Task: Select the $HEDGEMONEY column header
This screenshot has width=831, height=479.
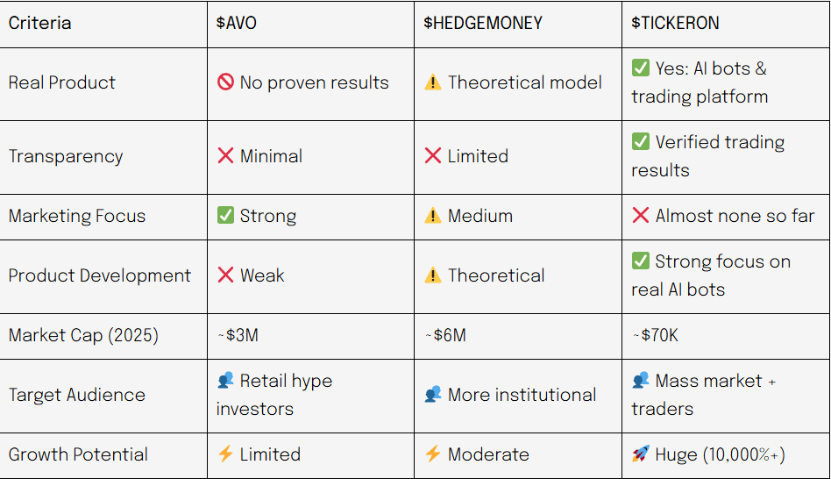Action: (483, 23)
